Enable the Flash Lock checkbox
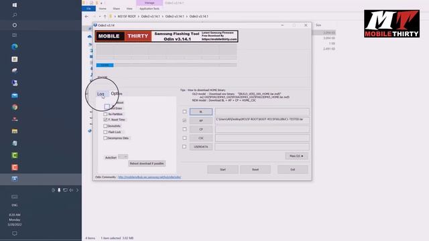The height and width of the screenshot is (241, 429). pyautogui.click(x=105, y=132)
